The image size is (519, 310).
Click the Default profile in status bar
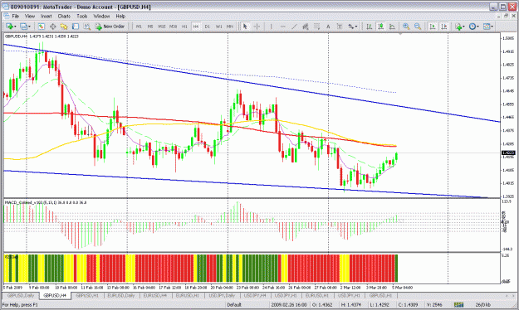click(x=234, y=305)
